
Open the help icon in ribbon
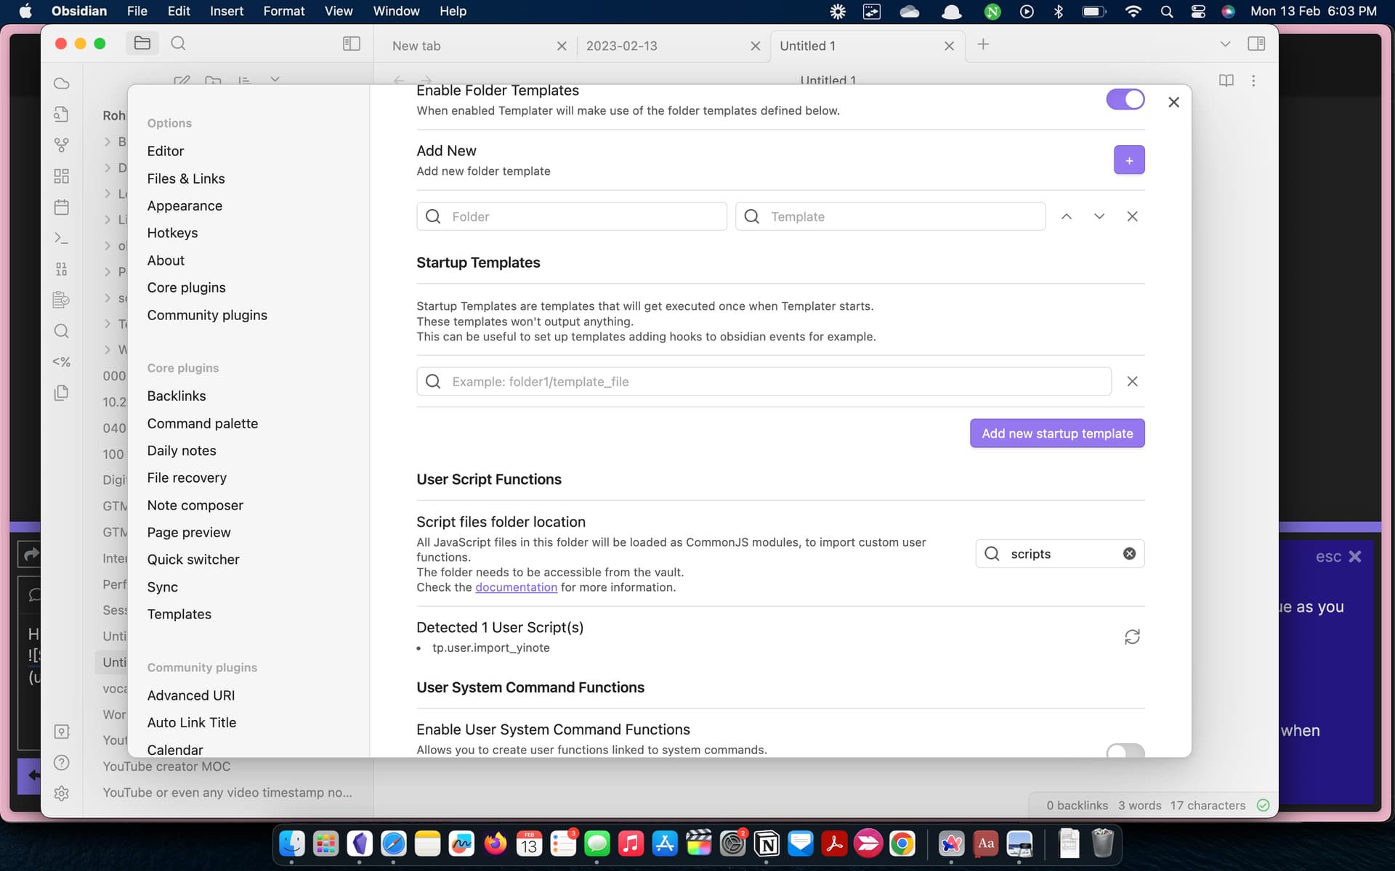[62, 763]
